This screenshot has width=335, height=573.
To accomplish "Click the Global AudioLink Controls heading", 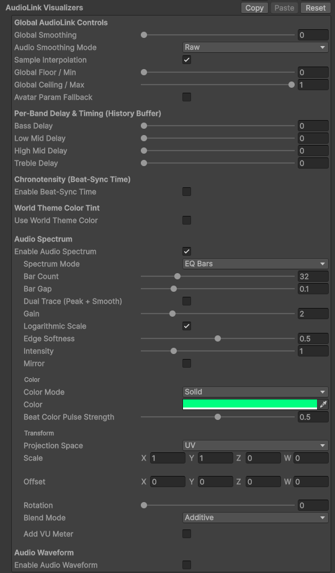I will pos(61,22).
